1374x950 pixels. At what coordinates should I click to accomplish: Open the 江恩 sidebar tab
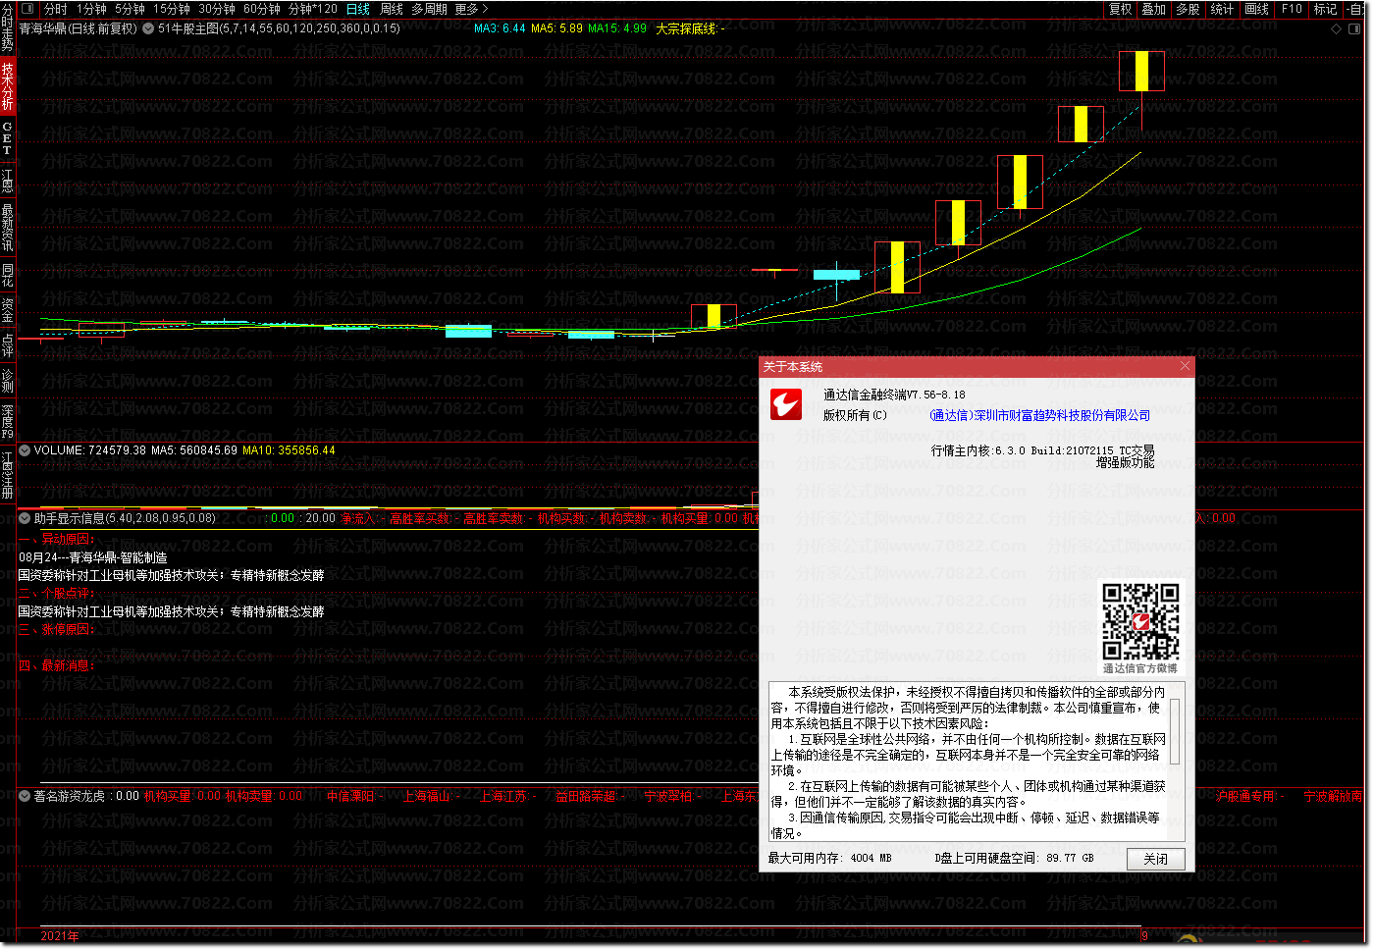(x=8, y=181)
